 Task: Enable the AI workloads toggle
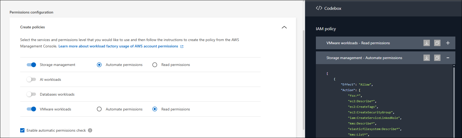pos(31,79)
